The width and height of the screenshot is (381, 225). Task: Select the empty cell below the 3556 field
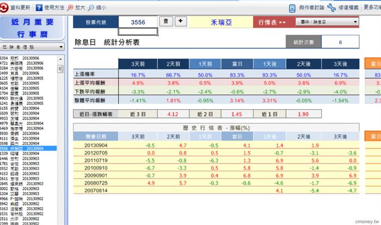tap(138, 32)
